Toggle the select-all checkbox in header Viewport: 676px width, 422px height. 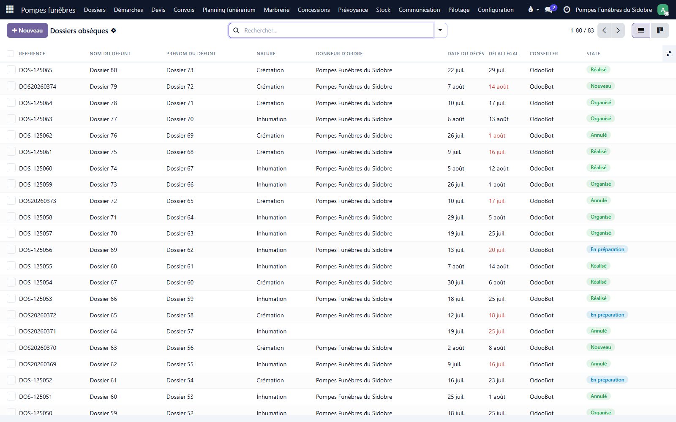[x=11, y=54]
